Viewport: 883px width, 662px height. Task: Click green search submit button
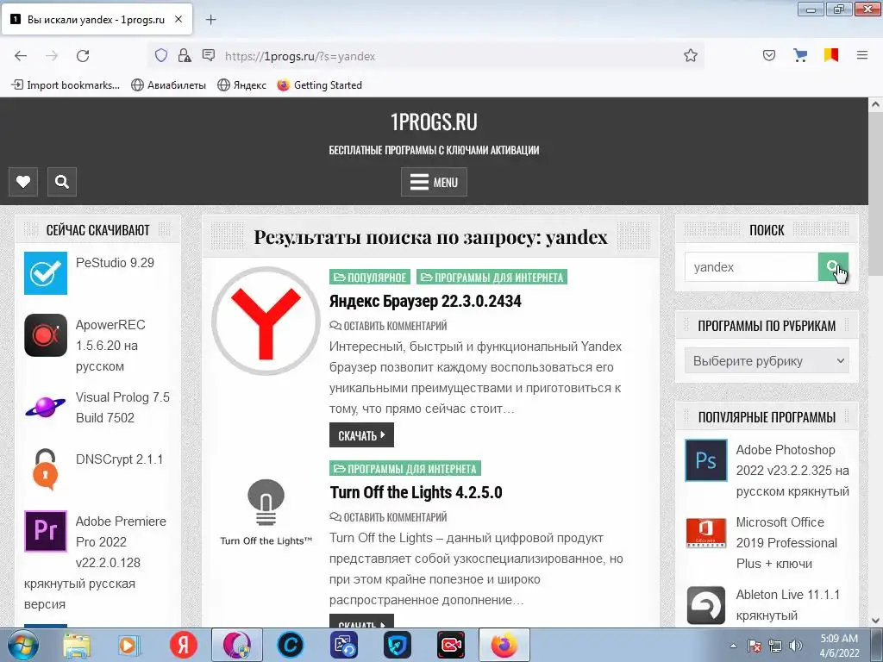[833, 267]
